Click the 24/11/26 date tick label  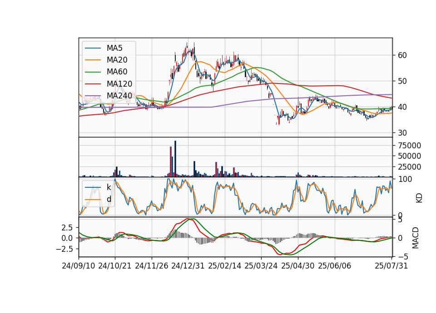pos(152,266)
